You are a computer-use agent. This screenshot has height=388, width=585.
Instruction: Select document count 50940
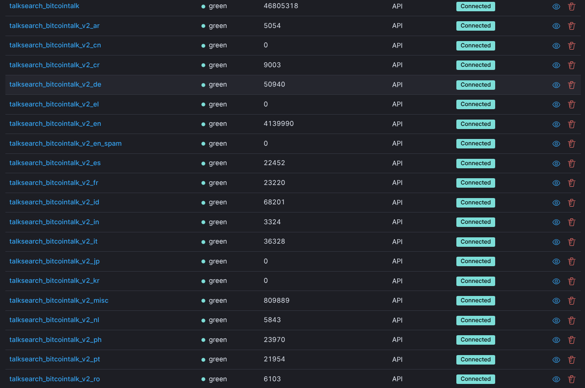[x=274, y=84]
